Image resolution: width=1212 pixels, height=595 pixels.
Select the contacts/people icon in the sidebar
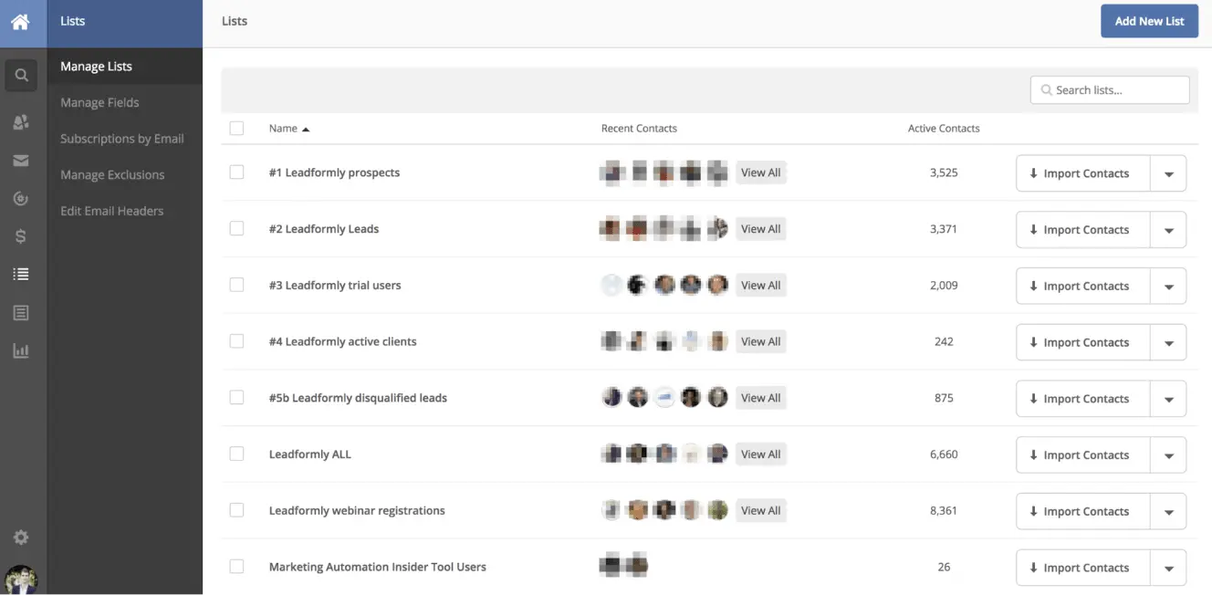20,121
